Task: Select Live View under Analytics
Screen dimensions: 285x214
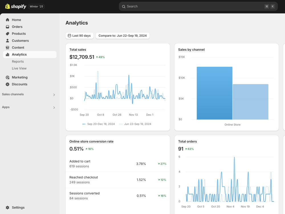Action: coord(19,68)
